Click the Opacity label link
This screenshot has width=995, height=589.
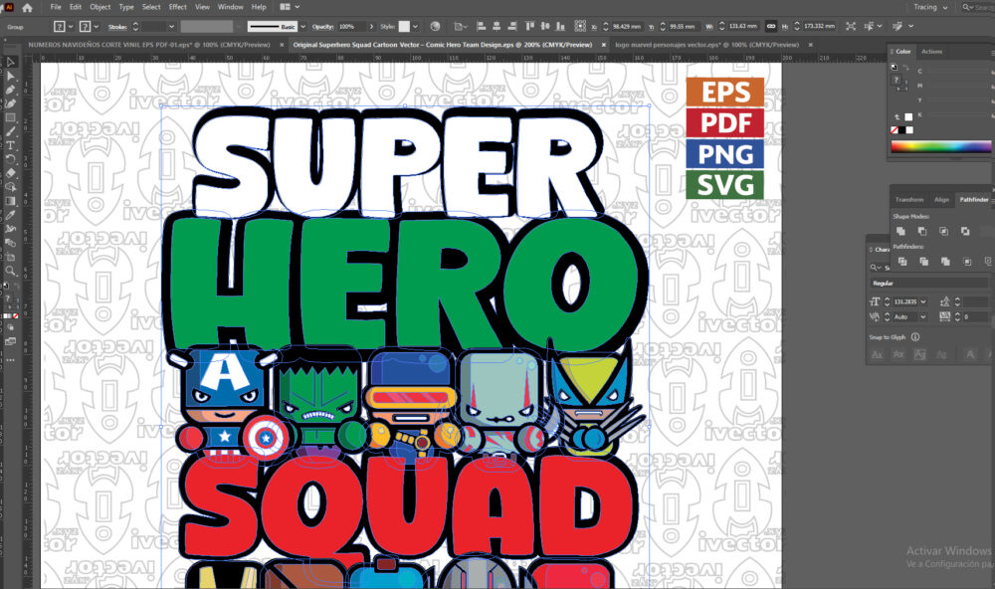coord(322,27)
